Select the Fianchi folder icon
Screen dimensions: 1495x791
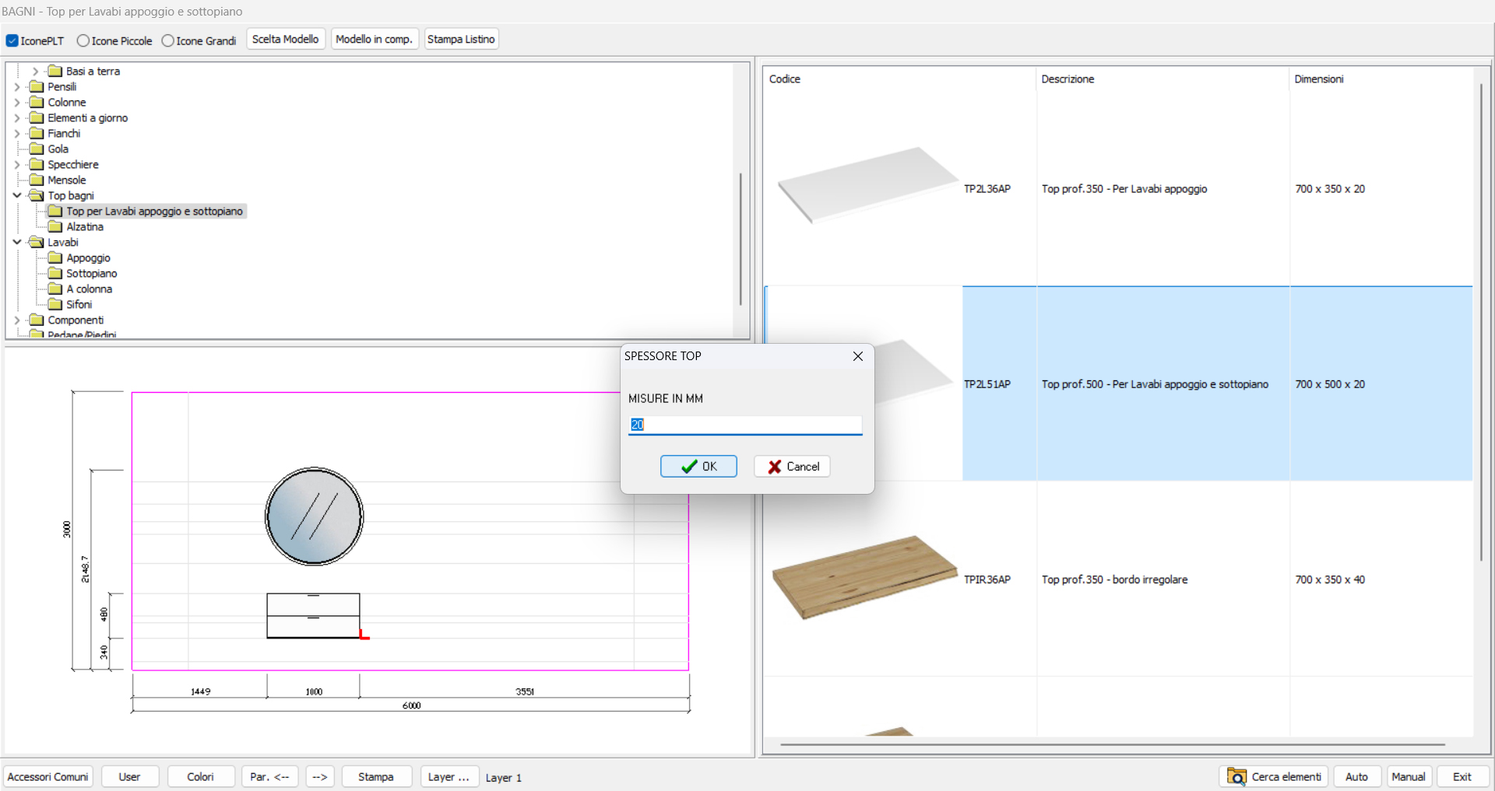(37, 133)
